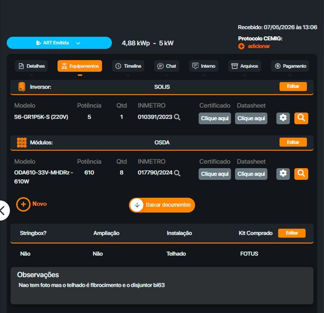The height and width of the screenshot is (313, 324).
Task: Click the SOLIS inverter brand name
Action: point(162,87)
